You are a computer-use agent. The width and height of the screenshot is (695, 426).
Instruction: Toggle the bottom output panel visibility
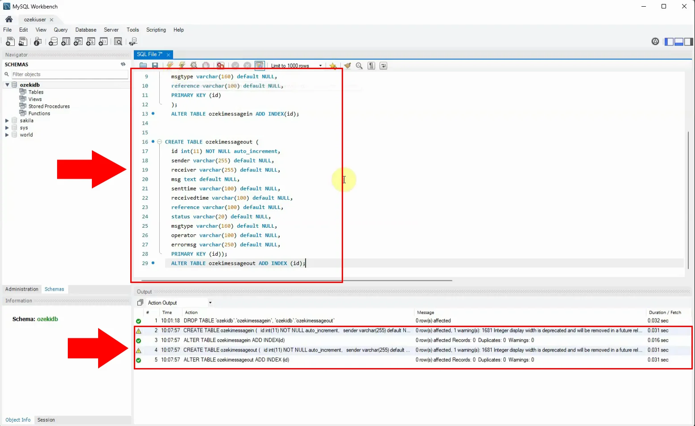tap(679, 41)
